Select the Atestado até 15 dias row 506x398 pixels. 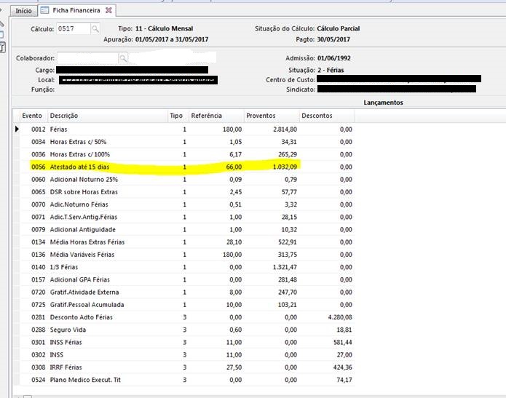tap(79, 167)
